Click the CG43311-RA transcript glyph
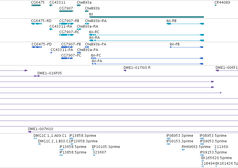 [x=51, y=29]
